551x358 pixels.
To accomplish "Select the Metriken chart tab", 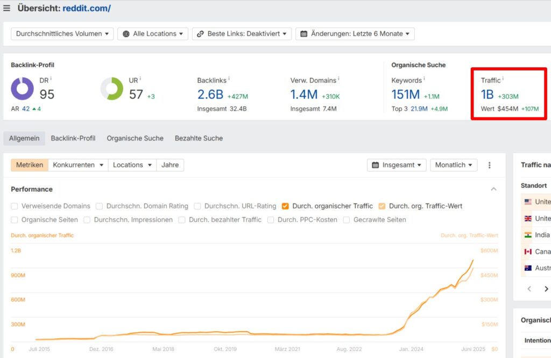I will 30,165.
